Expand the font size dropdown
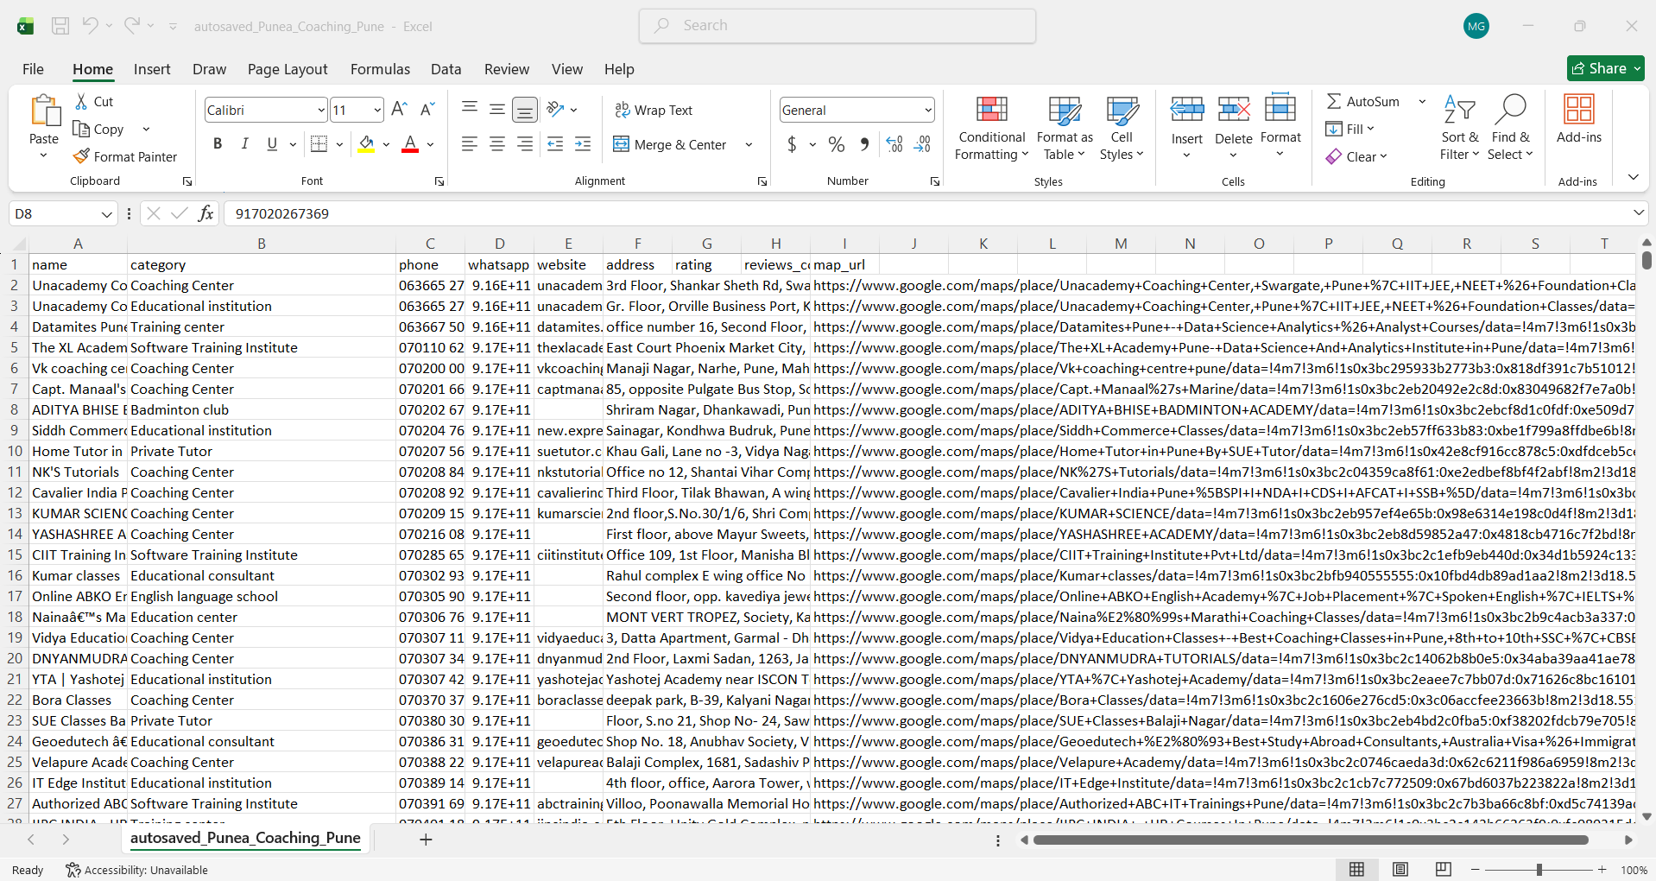This screenshot has height=881, width=1656. click(377, 111)
